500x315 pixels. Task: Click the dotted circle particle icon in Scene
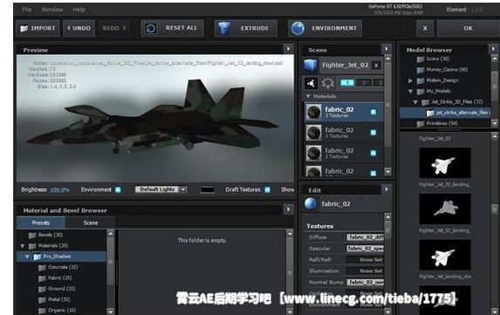click(x=327, y=83)
